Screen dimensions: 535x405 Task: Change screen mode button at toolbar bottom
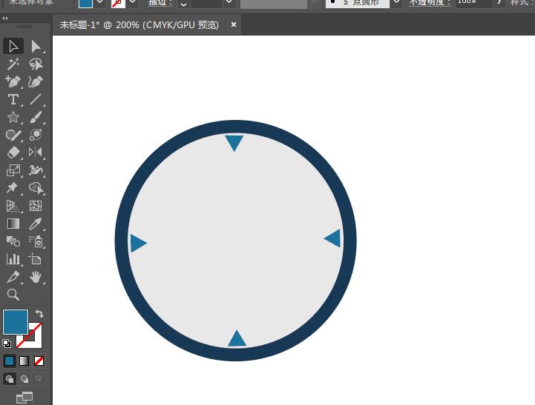coord(24,397)
